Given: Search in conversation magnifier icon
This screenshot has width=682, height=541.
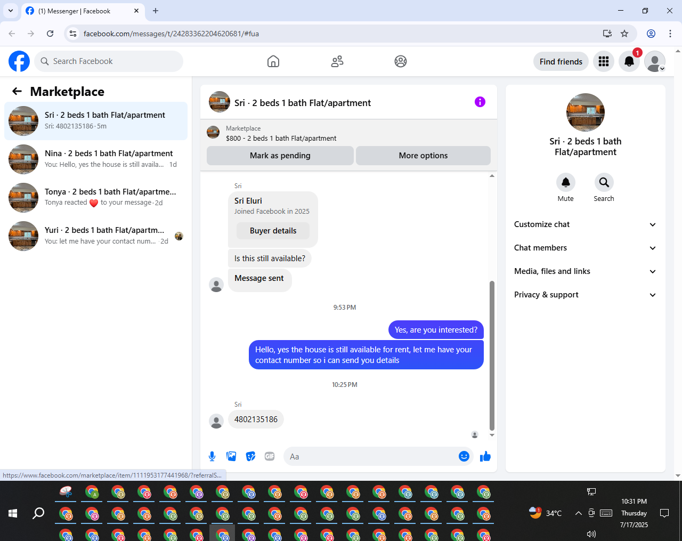Looking at the screenshot, I should (604, 182).
